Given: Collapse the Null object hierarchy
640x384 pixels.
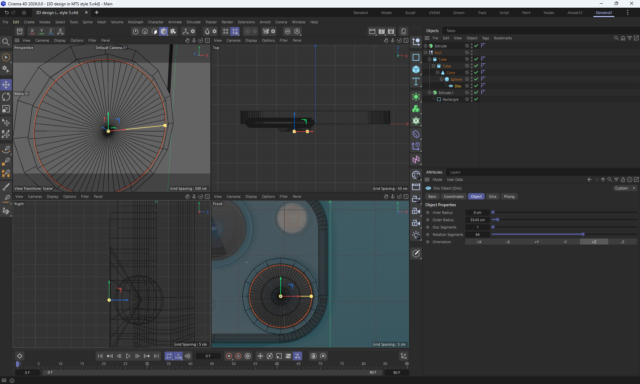Looking at the screenshot, I should click(x=426, y=52).
